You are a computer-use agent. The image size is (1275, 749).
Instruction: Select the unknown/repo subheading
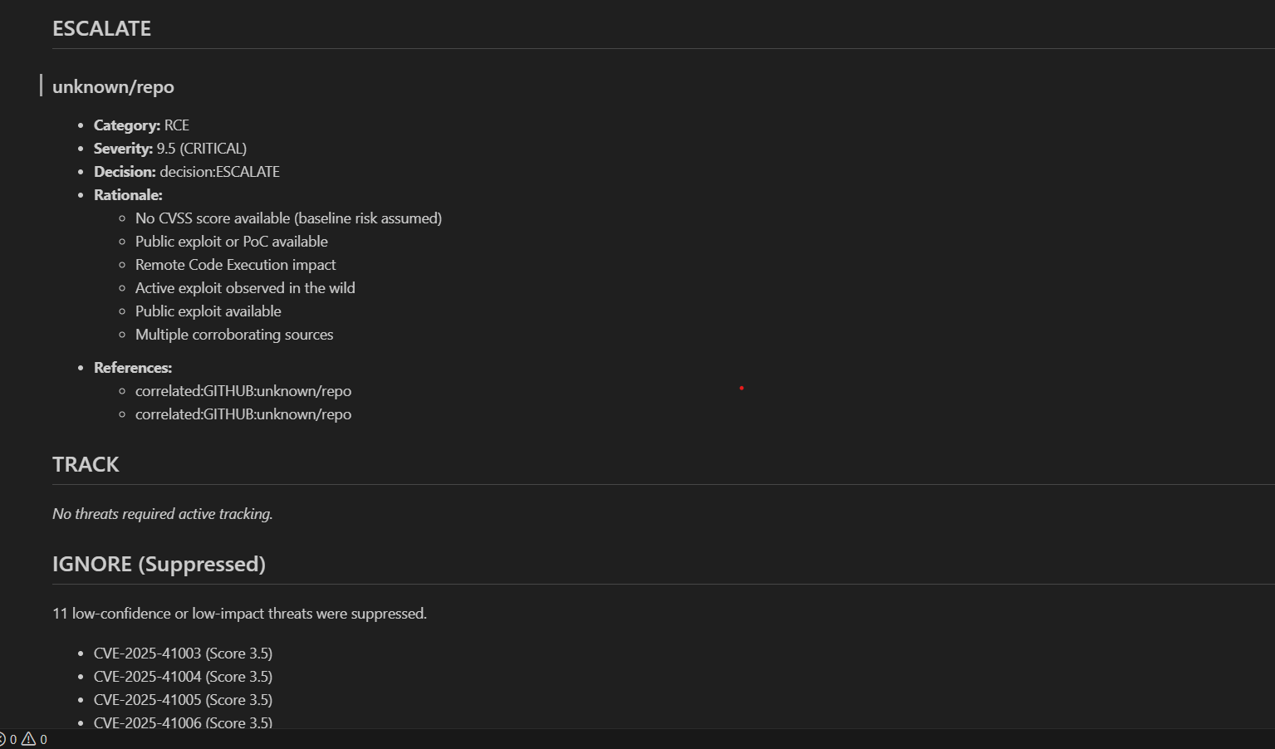[x=113, y=86]
